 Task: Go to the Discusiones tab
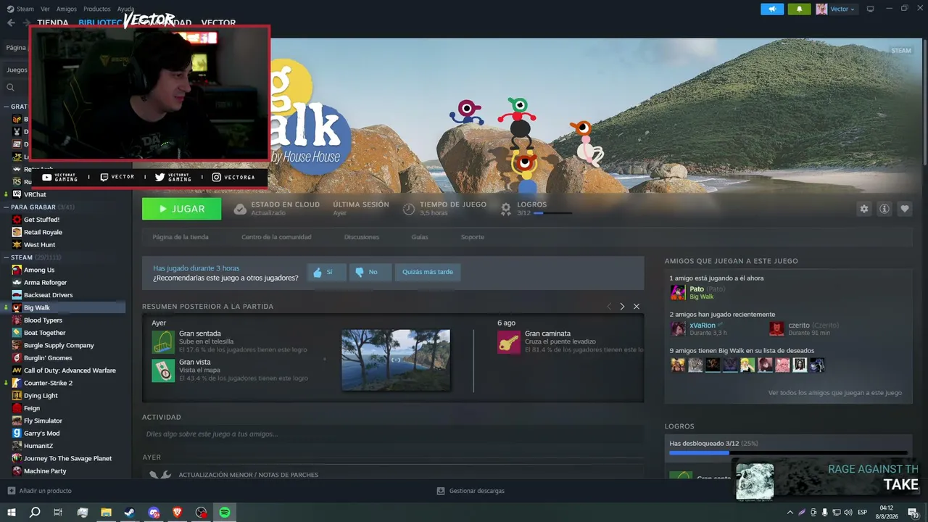tap(362, 237)
